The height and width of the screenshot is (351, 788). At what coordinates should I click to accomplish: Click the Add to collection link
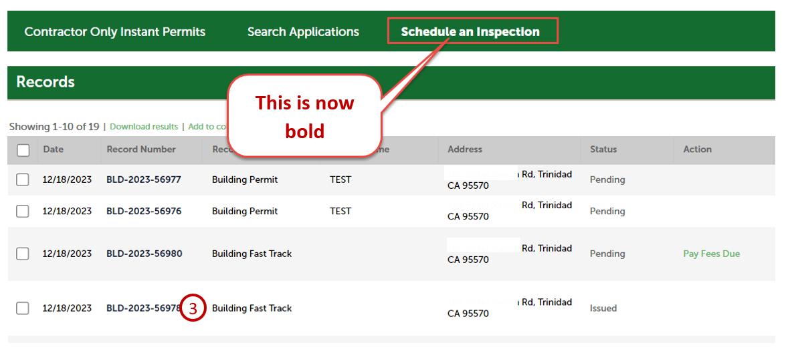(x=209, y=127)
